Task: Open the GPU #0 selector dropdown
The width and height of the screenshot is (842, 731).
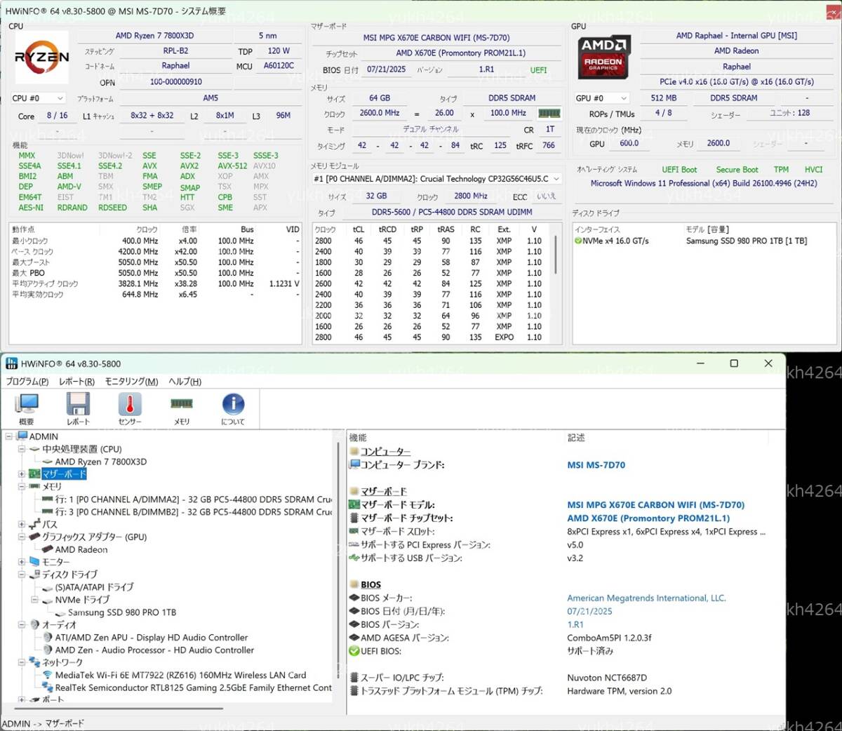Action: click(x=601, y=98)
